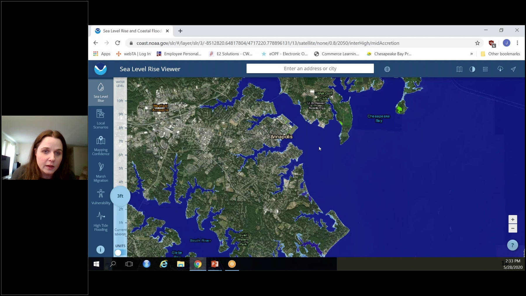Viewport: 526px width, 296px height.
Task: Toggle the layer transparency contrast icon
Action: [472, 69]
